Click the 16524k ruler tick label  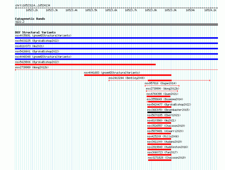[x=190, y=10]
